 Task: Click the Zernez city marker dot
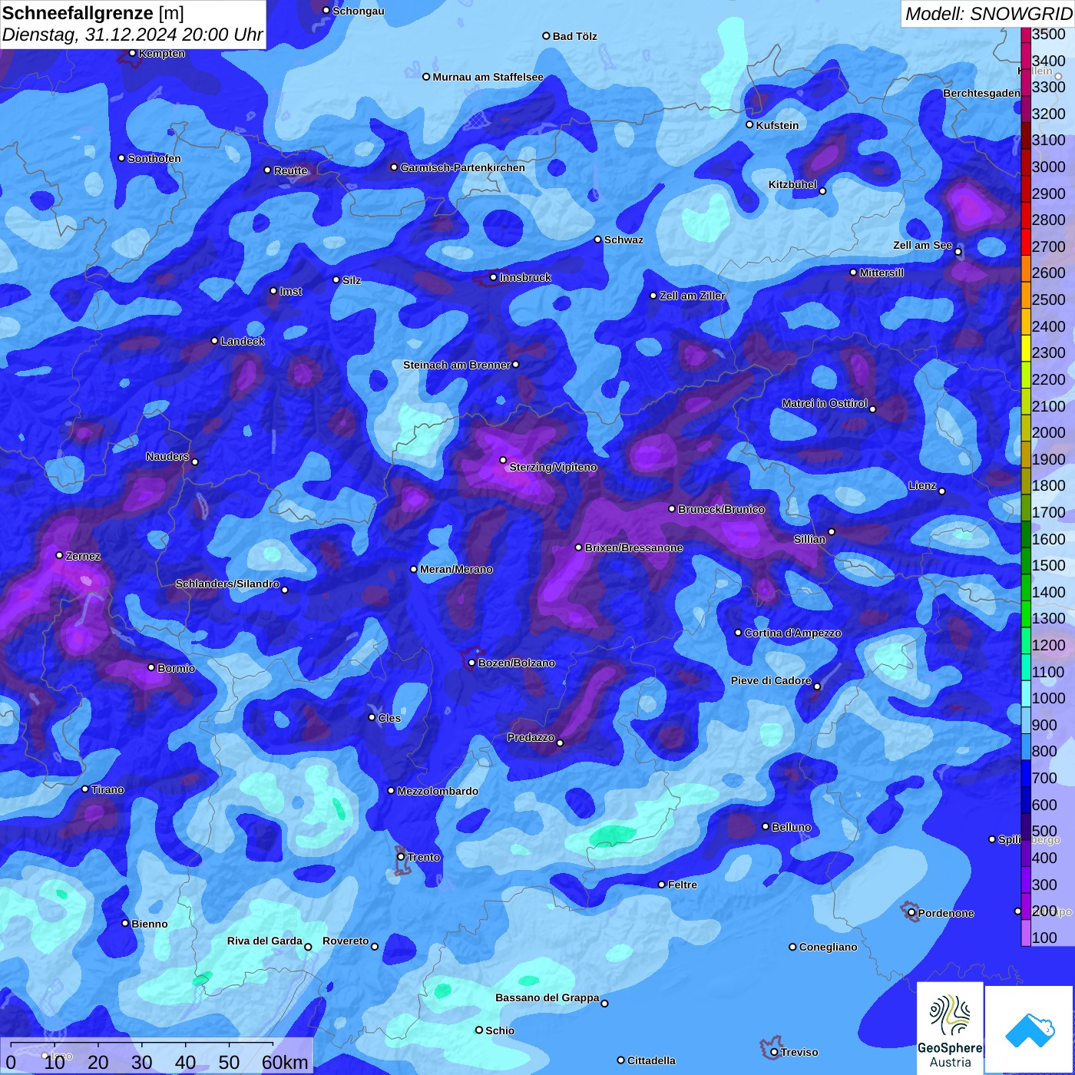(x=60, y=555)
